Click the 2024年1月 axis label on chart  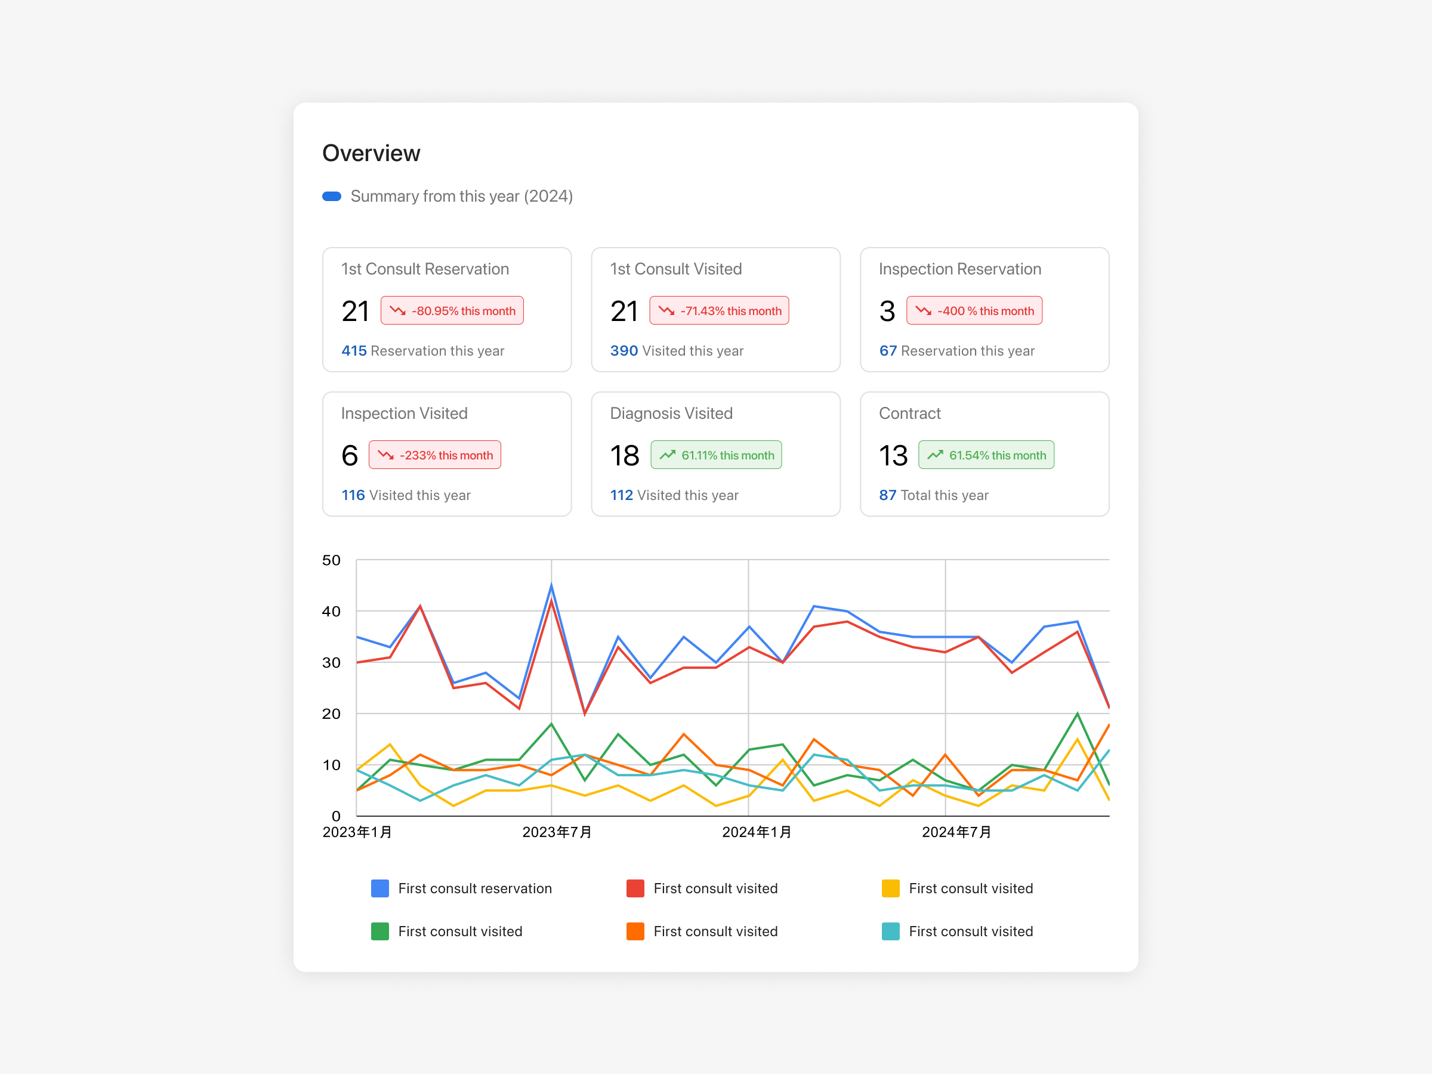click(x=756, y=832)
